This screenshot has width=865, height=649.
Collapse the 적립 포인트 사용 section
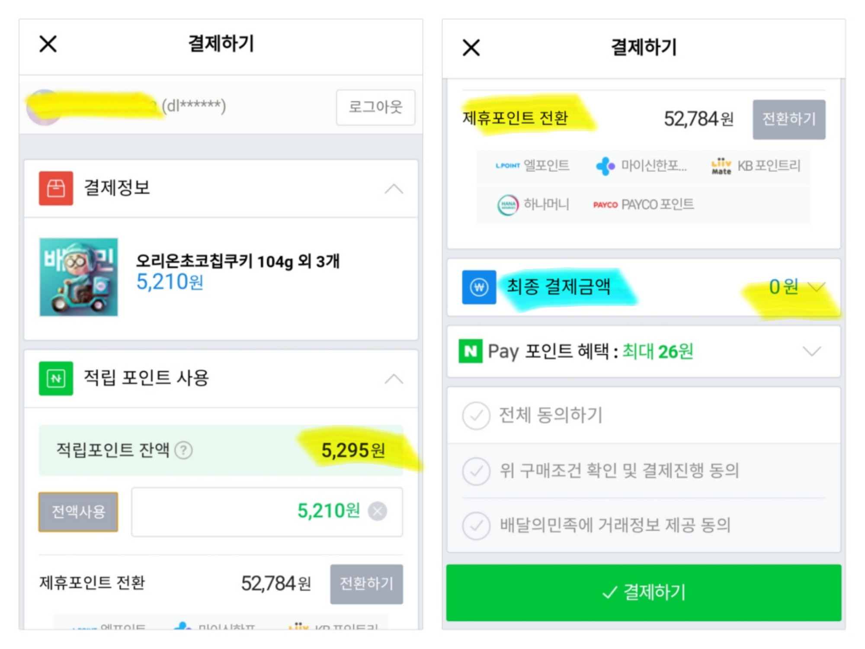tap(394, 379)
